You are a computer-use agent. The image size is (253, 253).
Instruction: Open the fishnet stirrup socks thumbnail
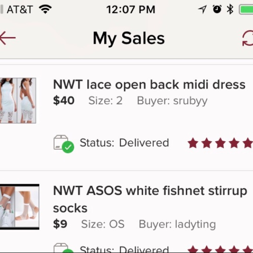19,207
